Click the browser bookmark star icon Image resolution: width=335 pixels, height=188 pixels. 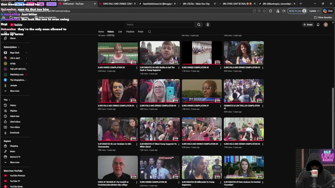coord(264,11)
